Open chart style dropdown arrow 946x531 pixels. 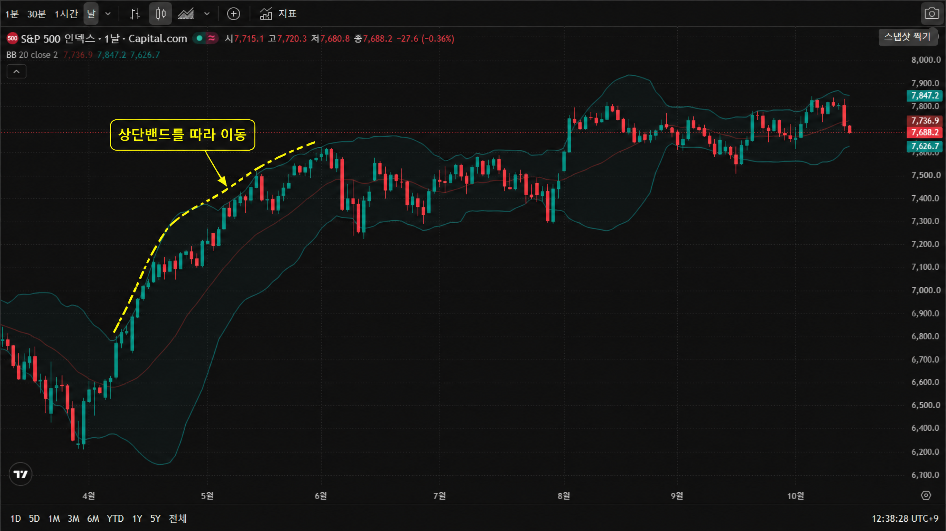[207, 14]
